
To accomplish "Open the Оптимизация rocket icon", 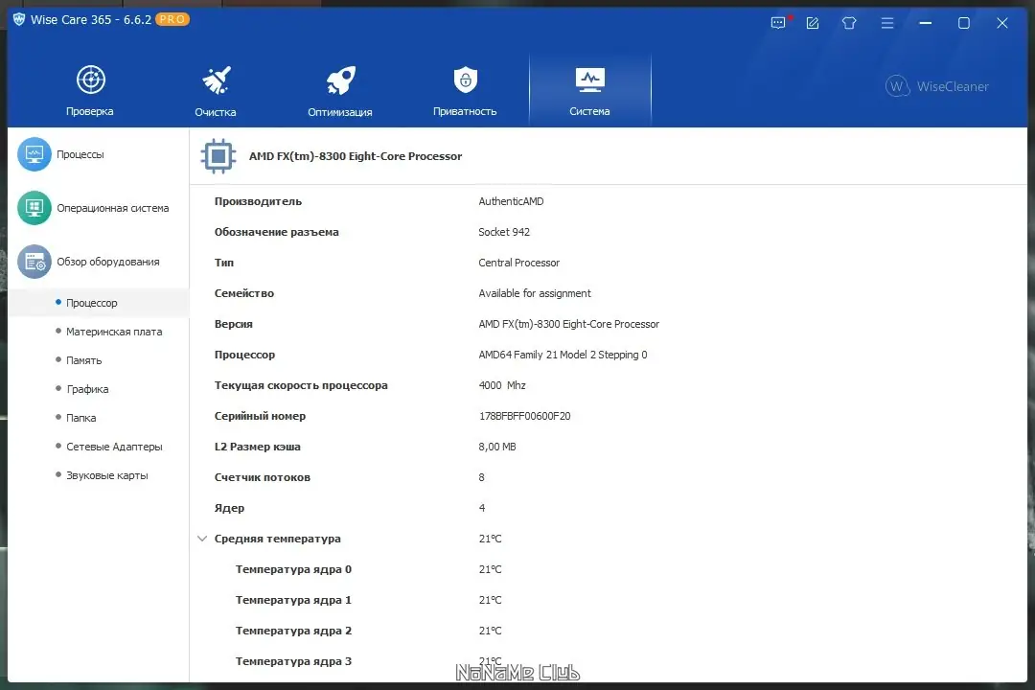I will [340, 80].
